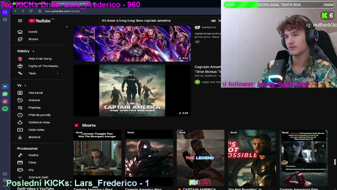The height and width of the screenshot is (190, 337).
Task: Open the Thanos short thumbnail
Action: point(149,158)
